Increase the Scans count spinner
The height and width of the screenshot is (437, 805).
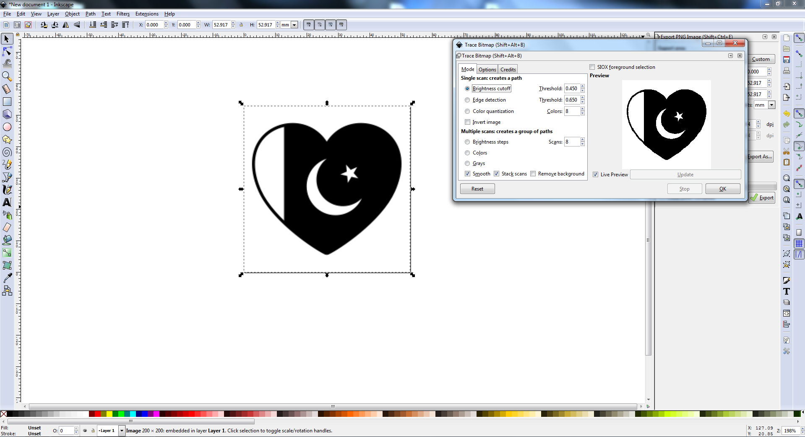pos(583,140)
